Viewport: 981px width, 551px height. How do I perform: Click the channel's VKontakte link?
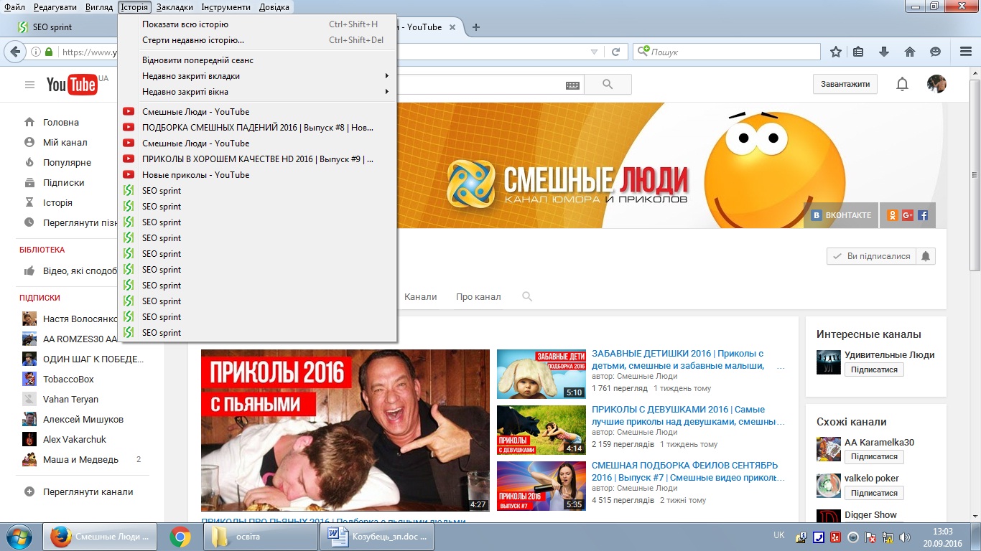coord(841,215)
